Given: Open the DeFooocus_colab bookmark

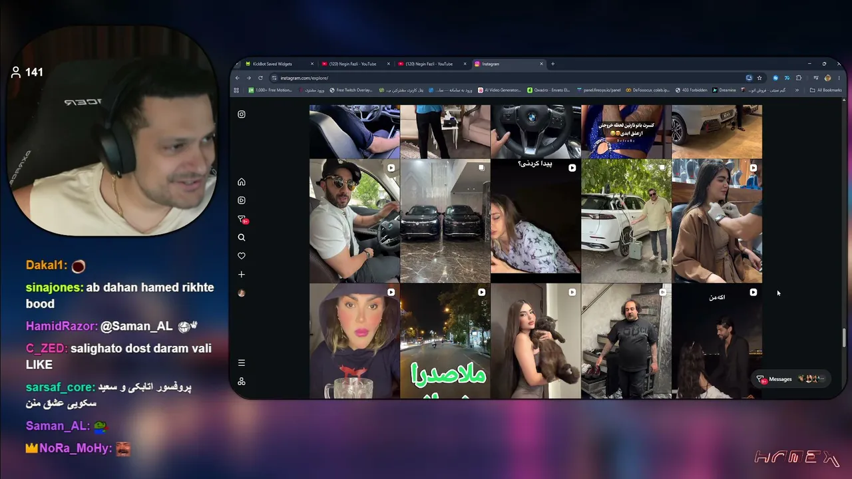Looking at the screenshot, I should (648, 90).
